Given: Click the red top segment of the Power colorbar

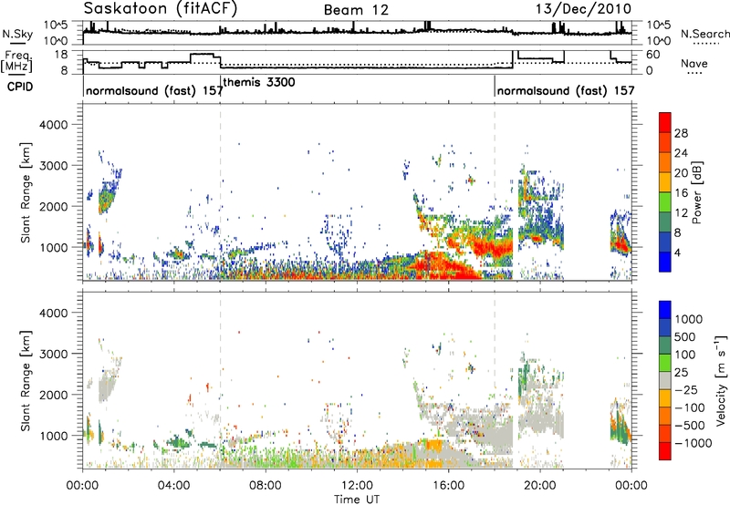Looking at the screenshot, I should pyautogui.click(x=665, y=122).
